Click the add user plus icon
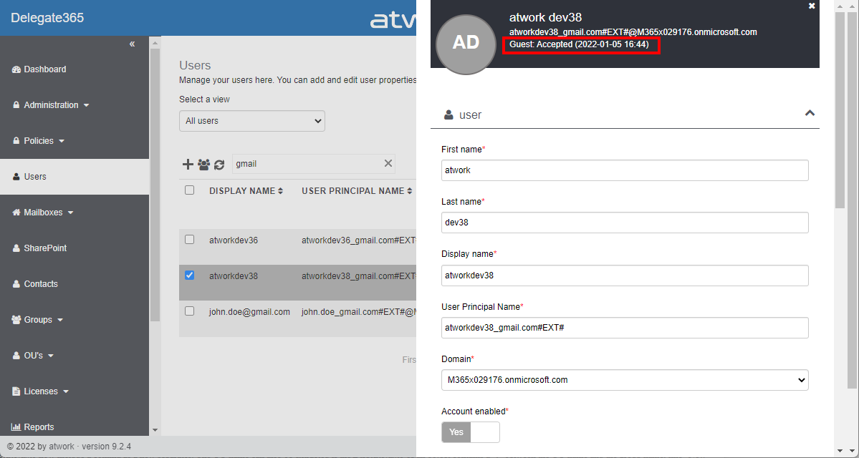The height and width of the screenshot is (458, 859). pos(188,165)
